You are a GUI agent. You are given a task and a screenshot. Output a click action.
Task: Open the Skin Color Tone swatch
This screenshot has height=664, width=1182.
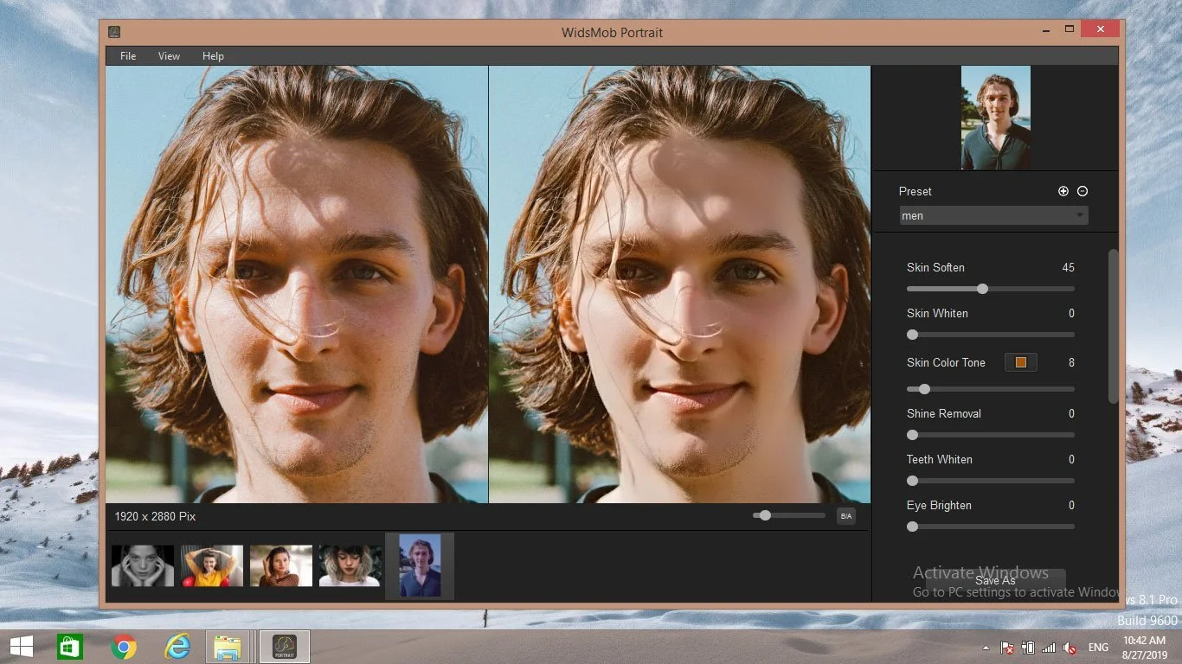(x=1020, y=362)
